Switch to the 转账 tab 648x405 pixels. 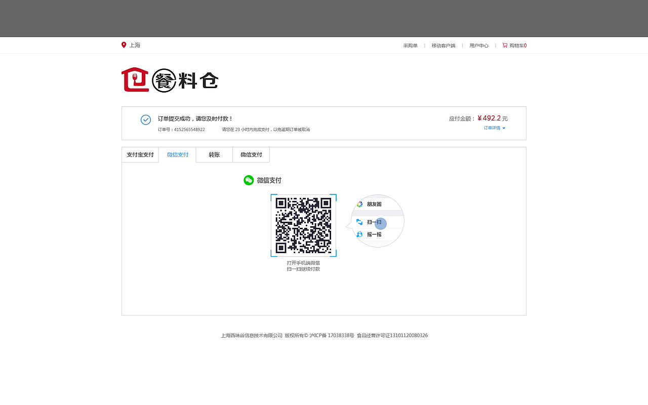(214, 155)
